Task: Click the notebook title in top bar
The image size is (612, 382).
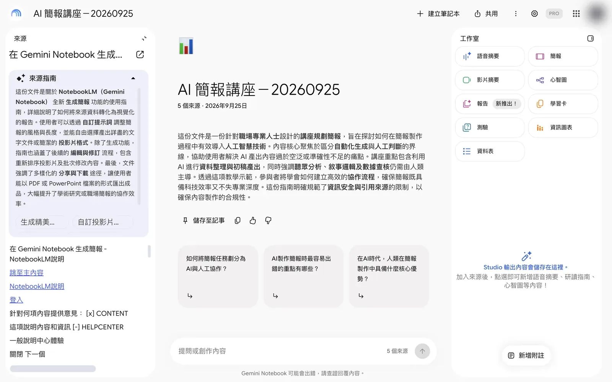Action: [x=83, y=14]
